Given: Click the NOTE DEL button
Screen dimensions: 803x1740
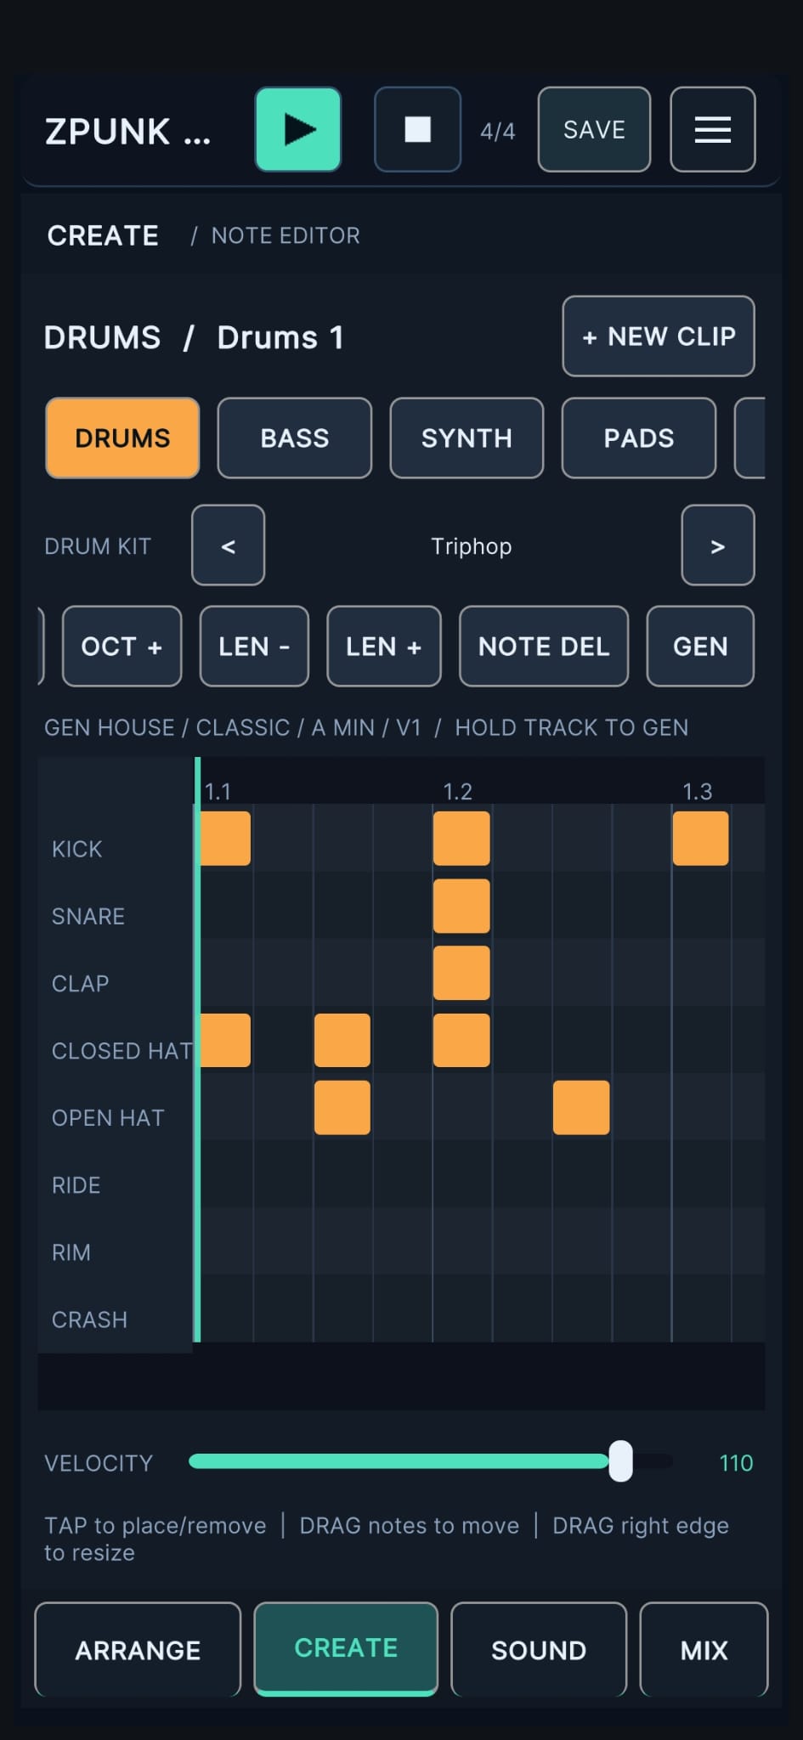Looking at the screenshot, I should coord(544,646).
